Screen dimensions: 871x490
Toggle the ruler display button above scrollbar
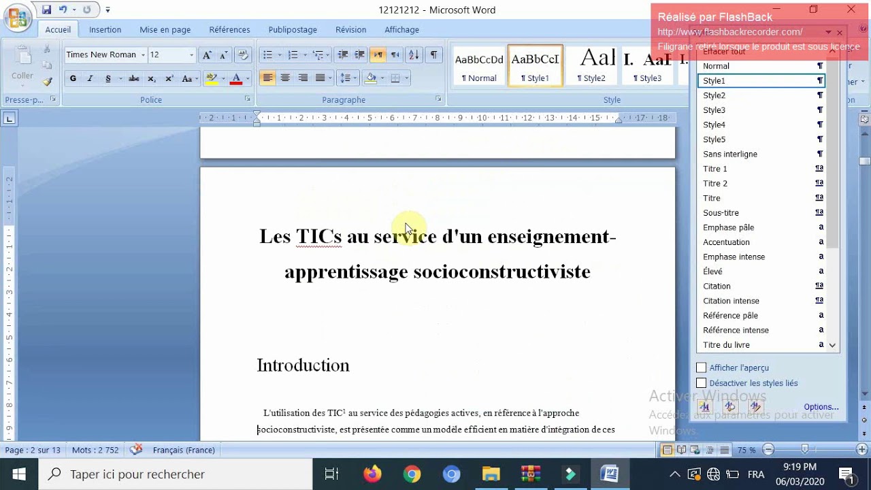click(x=864, y=119)
